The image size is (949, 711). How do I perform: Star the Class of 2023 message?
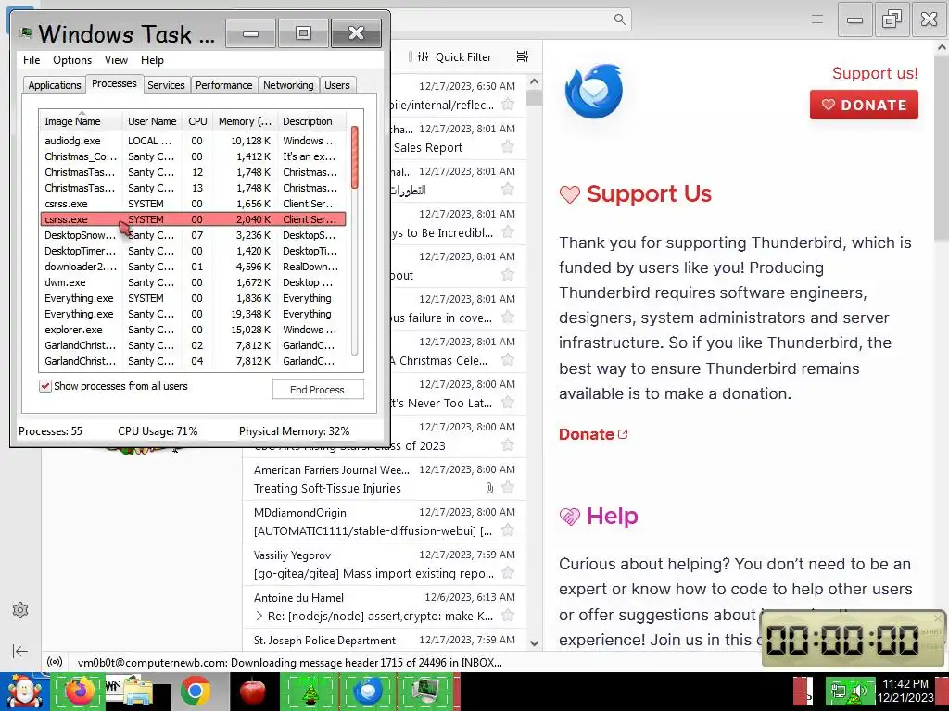(508, 445)
